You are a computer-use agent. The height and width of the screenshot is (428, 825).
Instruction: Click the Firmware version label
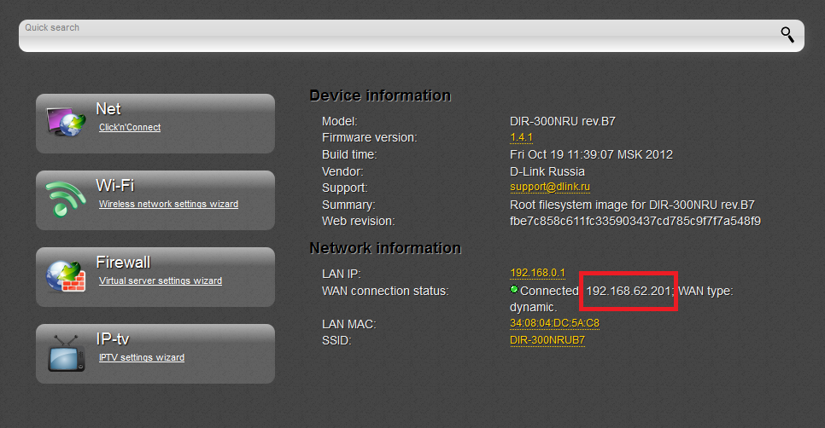[369, 137]
